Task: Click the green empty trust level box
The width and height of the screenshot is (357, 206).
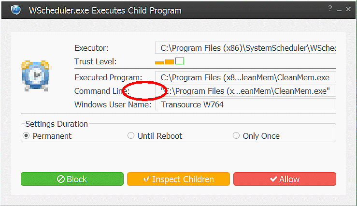Action: (180, 61)
